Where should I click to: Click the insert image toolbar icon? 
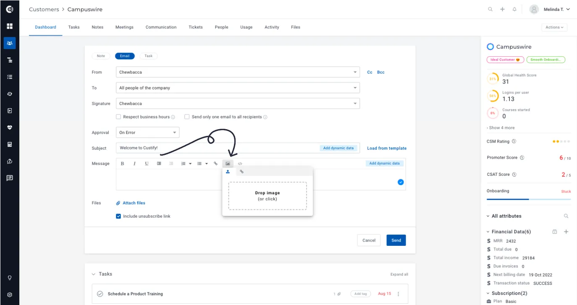pos(228,164)
